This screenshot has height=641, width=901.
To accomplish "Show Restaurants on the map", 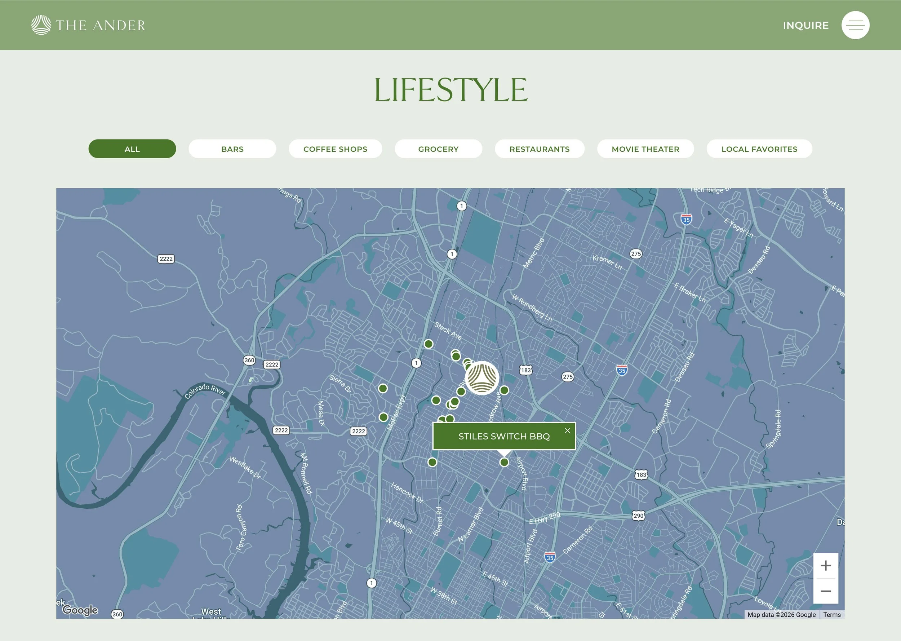I will pyautogui.click(x=540, y=149).
